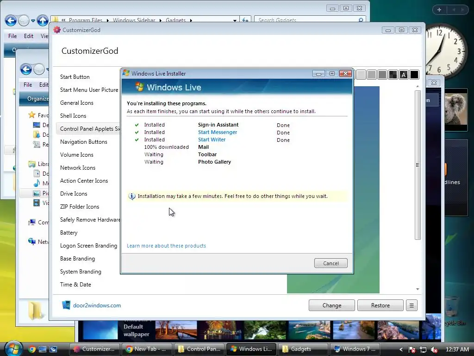The image size is (474, 356).
Task: Choose the dark checkered background swatch
Action: (x=393, y=75)
